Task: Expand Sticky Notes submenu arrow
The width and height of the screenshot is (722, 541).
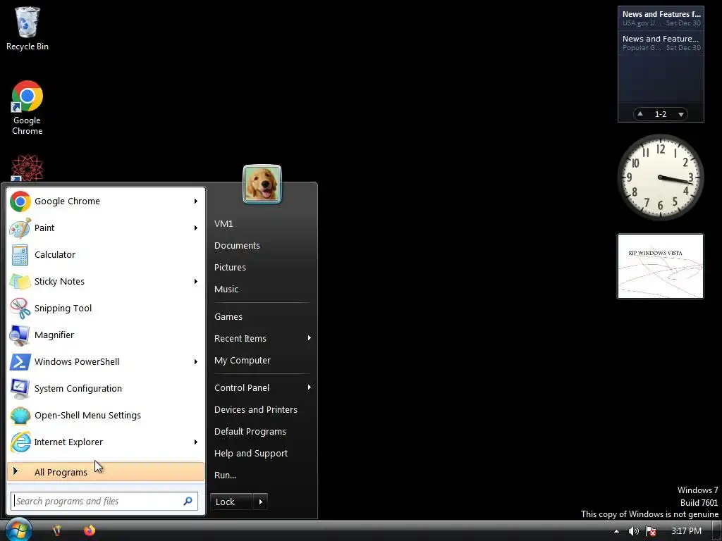Action: click(x=196, y=282)
